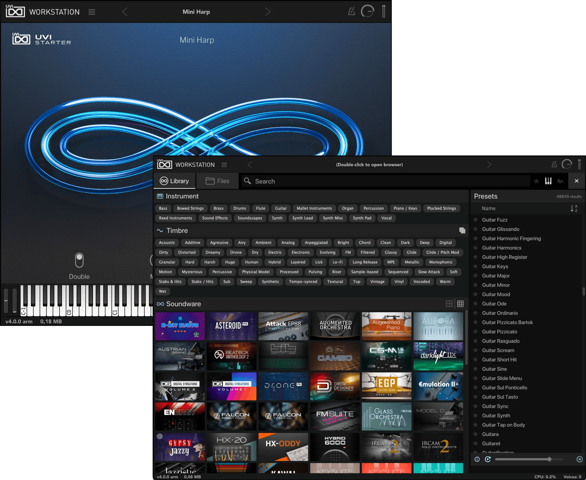Enable the Tempo-synced timbre tag
Viewport: 586px width, 480px height.
pyautogui.click(x=303, y=282)
